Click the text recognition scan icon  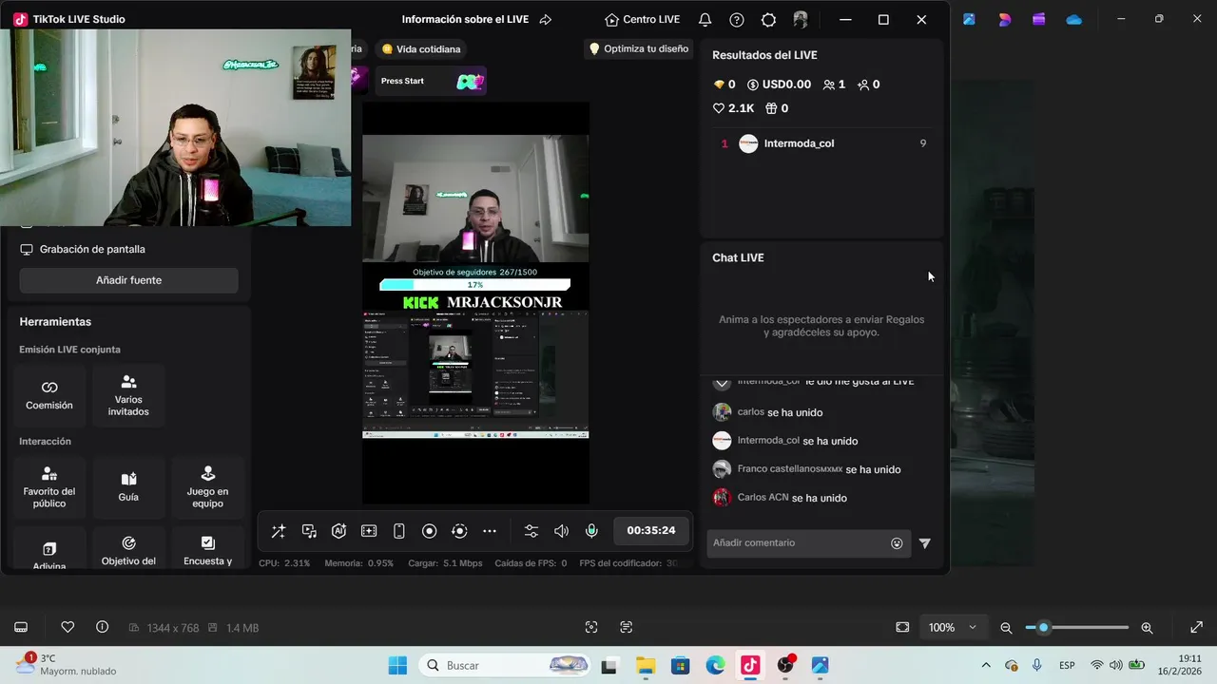click(626, 627)
